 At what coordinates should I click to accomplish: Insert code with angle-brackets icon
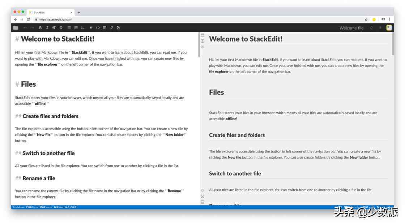click(98, 27)
